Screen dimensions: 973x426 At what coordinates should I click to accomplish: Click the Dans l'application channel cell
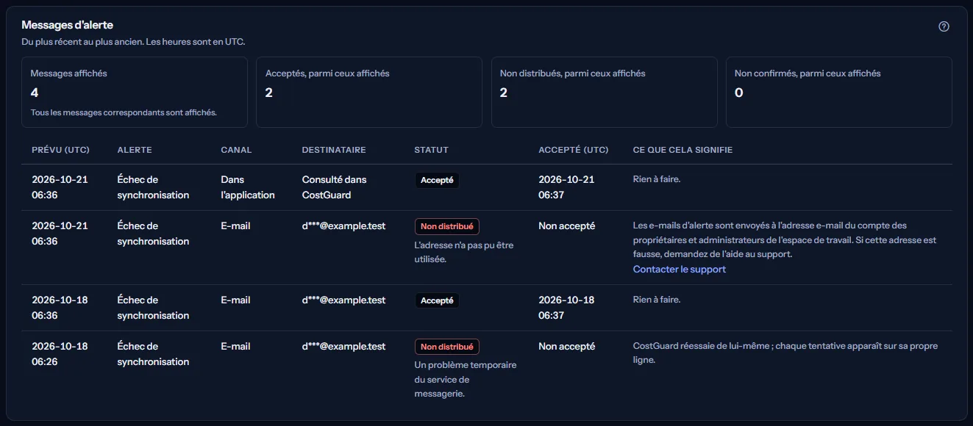tap(248, 187)
